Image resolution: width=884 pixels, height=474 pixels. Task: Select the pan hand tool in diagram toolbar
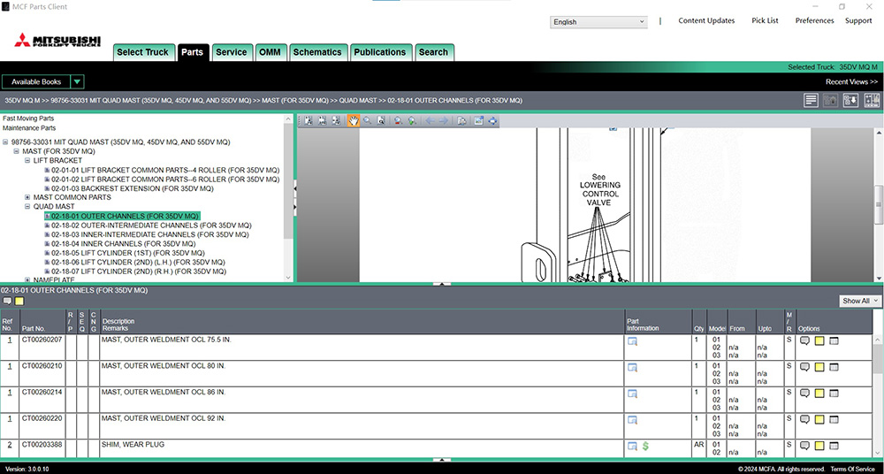pyautogui.click(x=354, y=121)
